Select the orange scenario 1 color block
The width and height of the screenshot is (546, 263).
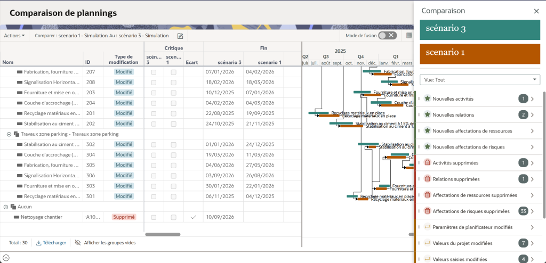click(x=480, y=53)
